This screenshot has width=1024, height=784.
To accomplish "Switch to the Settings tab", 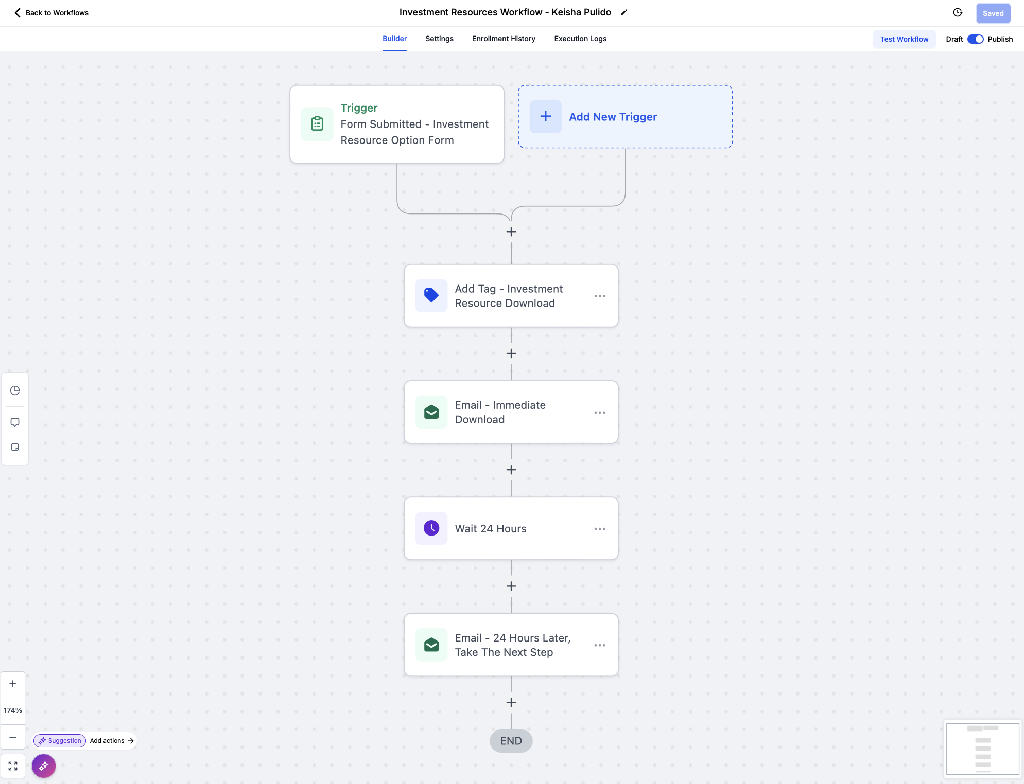I will (x=439, y=39).
